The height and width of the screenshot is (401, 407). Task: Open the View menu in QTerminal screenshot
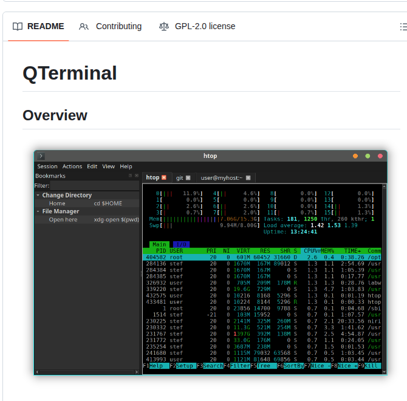click(x=109, y=166)
